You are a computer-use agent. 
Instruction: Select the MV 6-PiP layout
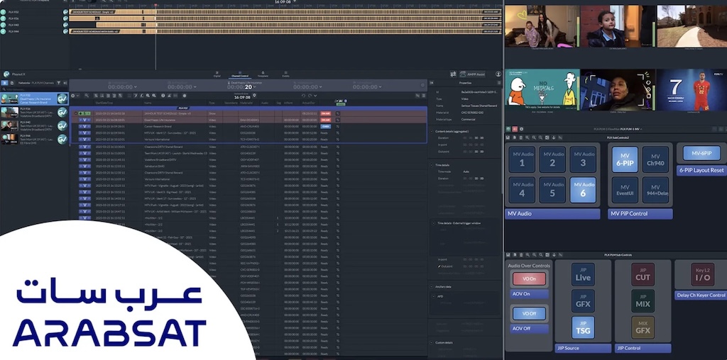click(625, 159)
